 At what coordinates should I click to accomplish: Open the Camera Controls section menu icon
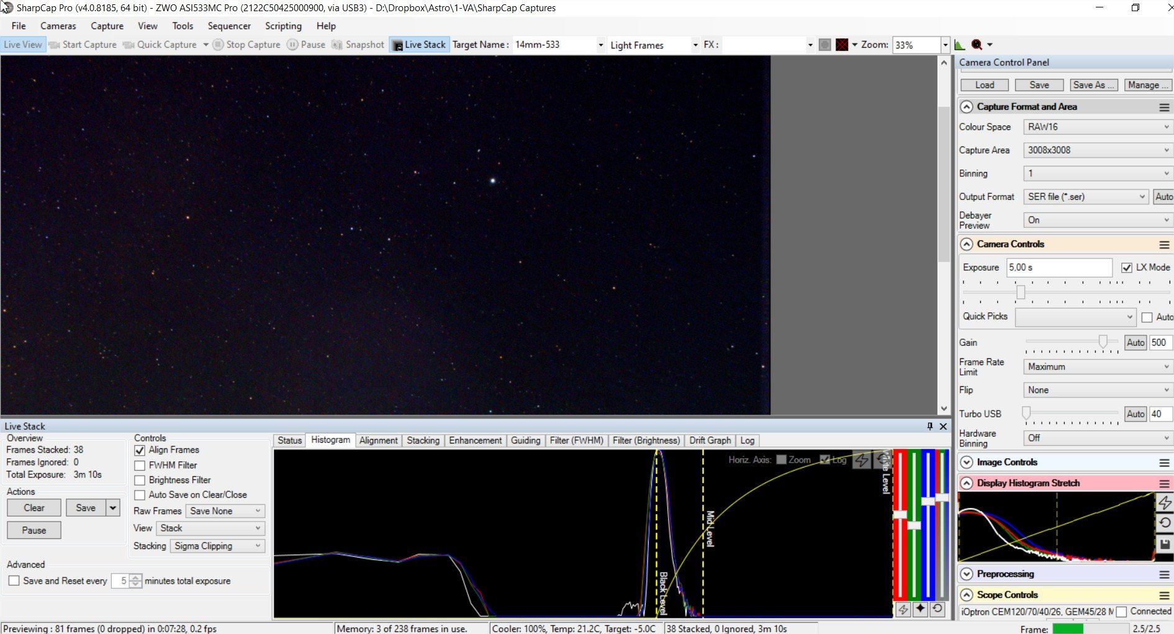point(1164,245)
